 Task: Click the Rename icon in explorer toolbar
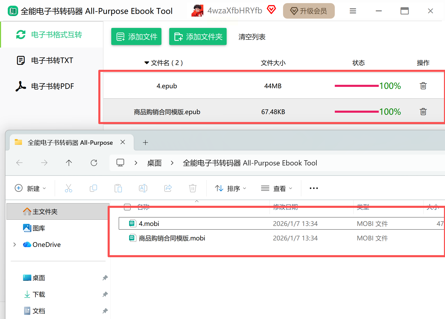(x=143, y=188)
